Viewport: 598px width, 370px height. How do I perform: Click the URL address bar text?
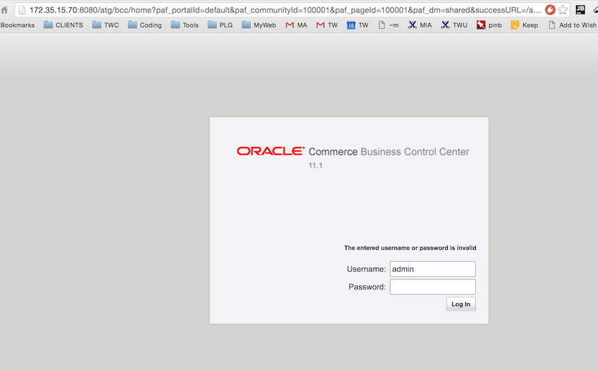285,10
